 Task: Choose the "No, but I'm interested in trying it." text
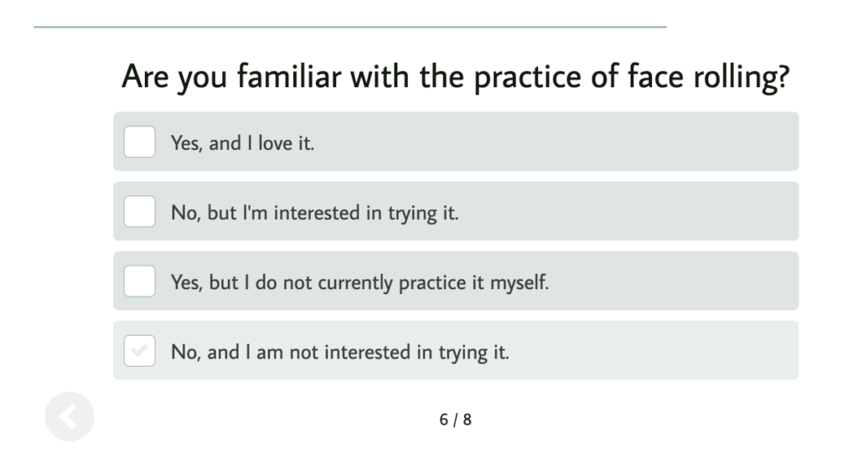click(x=315, y=213)
